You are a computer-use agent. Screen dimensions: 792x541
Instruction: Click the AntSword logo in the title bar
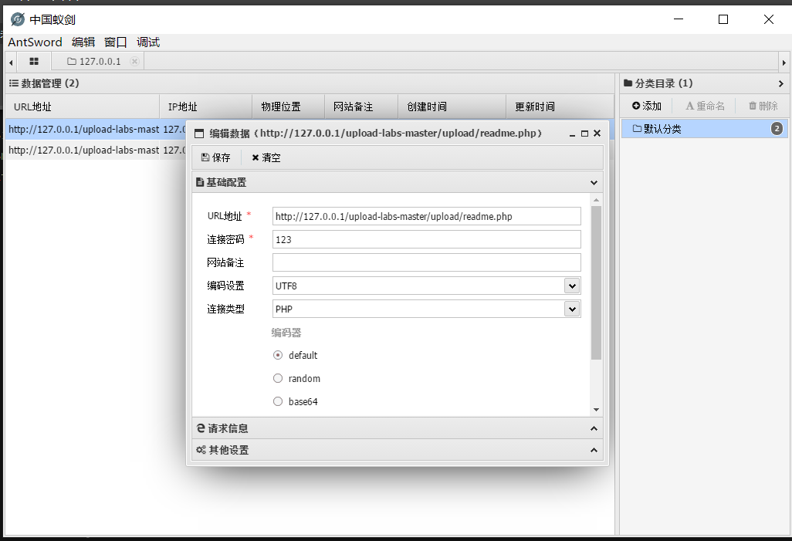(x=18, y=19)
